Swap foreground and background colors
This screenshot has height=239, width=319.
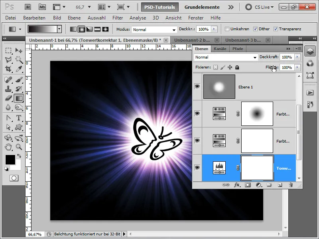tap(19, 156)
